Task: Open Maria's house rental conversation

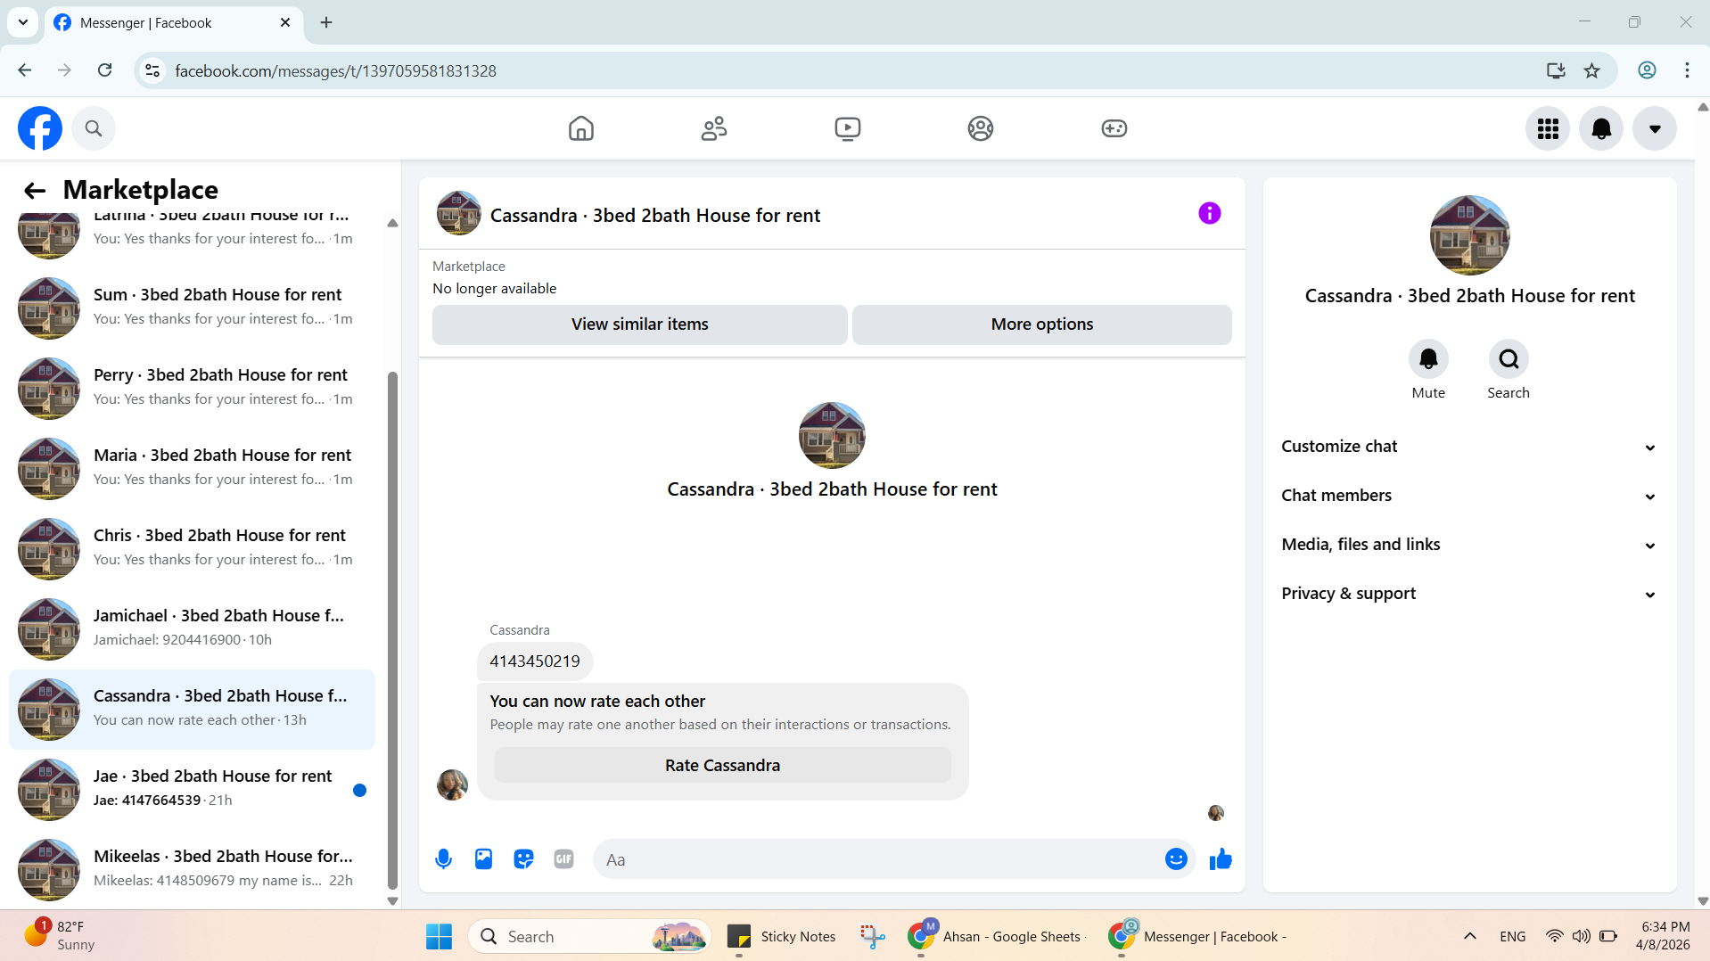Action: pyautogui.click(x=192, y=468)
